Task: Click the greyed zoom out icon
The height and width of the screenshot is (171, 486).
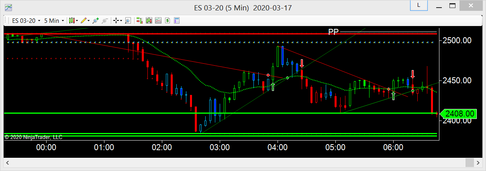Action: coord(105,20)
